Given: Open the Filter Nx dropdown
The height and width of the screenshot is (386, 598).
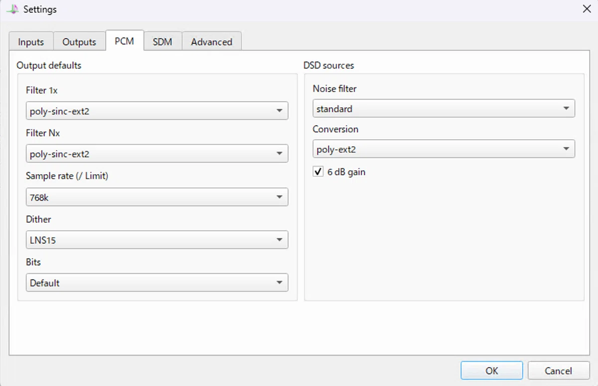Looking at the screenshot, I should click(157, 154).
